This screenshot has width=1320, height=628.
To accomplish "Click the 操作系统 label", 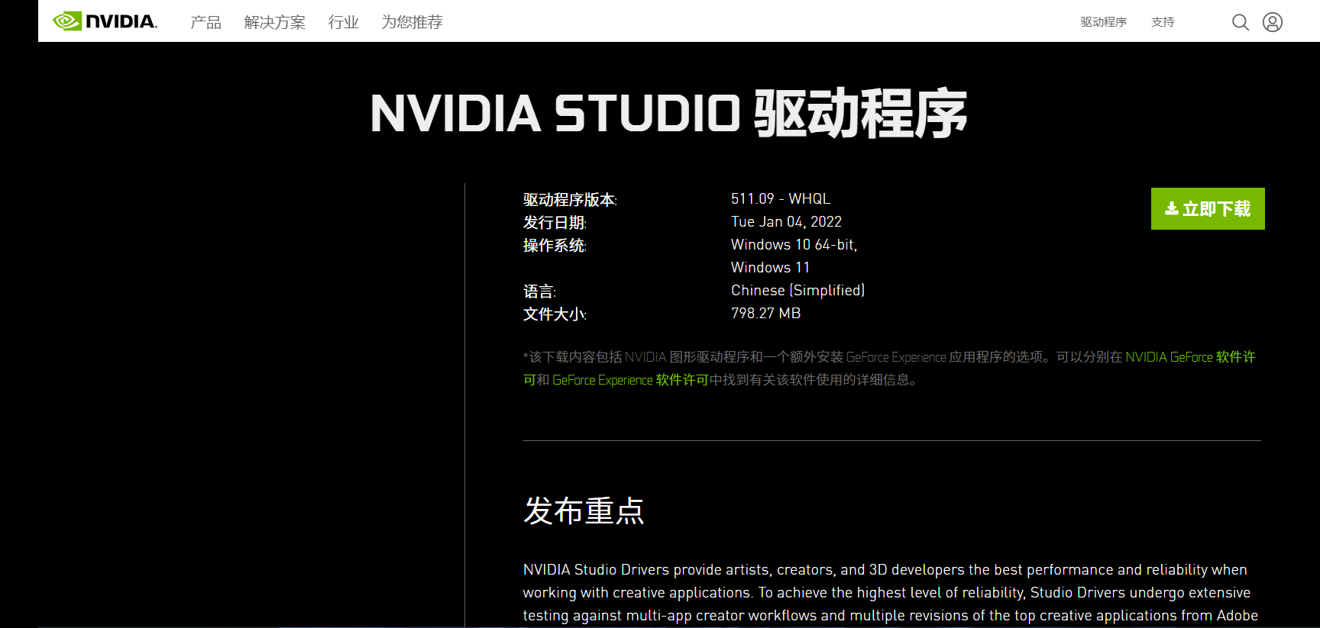I will point(555,246).
